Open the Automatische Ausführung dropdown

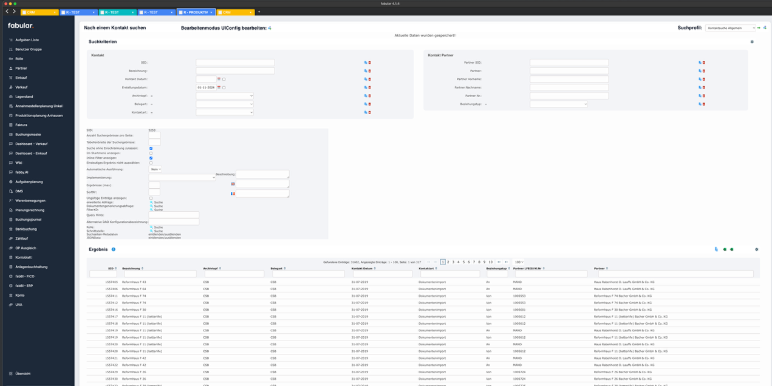pyautogui.click(x=155, y=169)
